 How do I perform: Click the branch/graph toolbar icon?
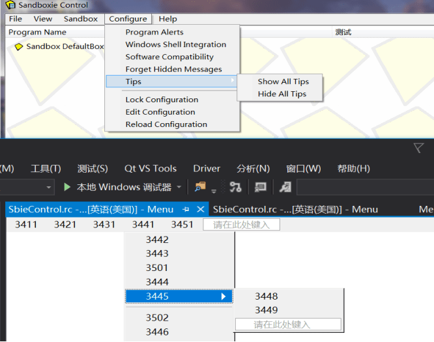pos(235,187)
